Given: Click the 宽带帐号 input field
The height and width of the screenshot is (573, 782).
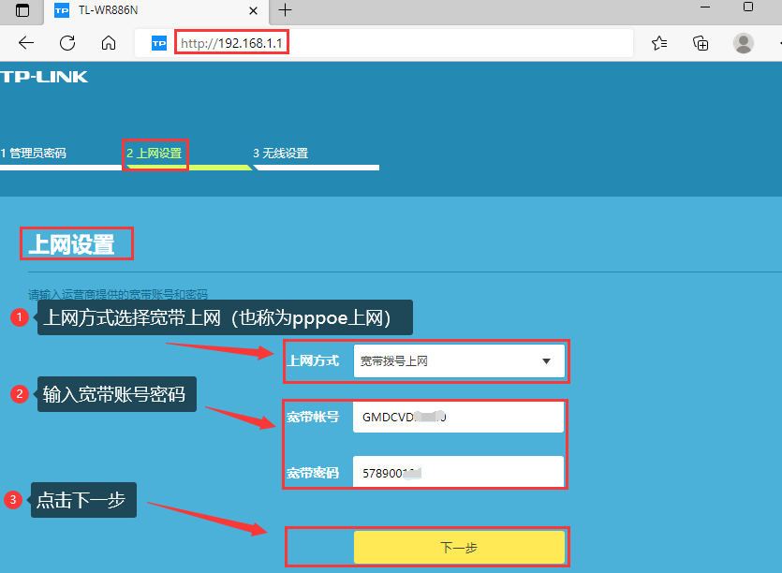Looking at the screenshot, I should tap(458, 417).
